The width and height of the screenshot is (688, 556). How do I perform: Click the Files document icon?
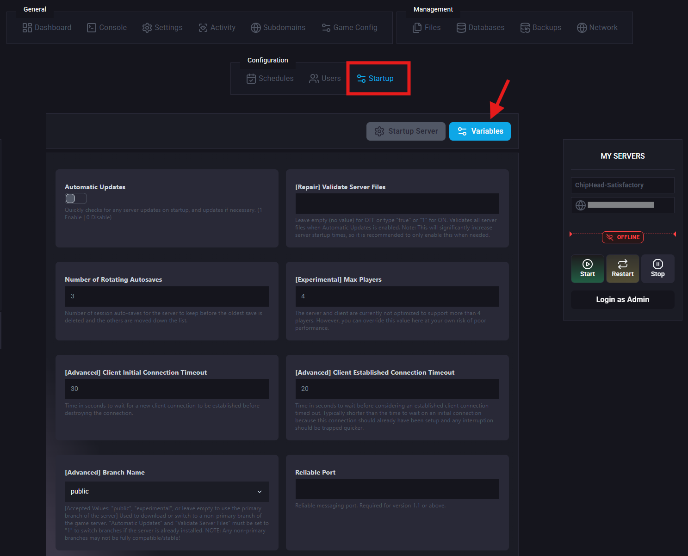click(417, 28)
